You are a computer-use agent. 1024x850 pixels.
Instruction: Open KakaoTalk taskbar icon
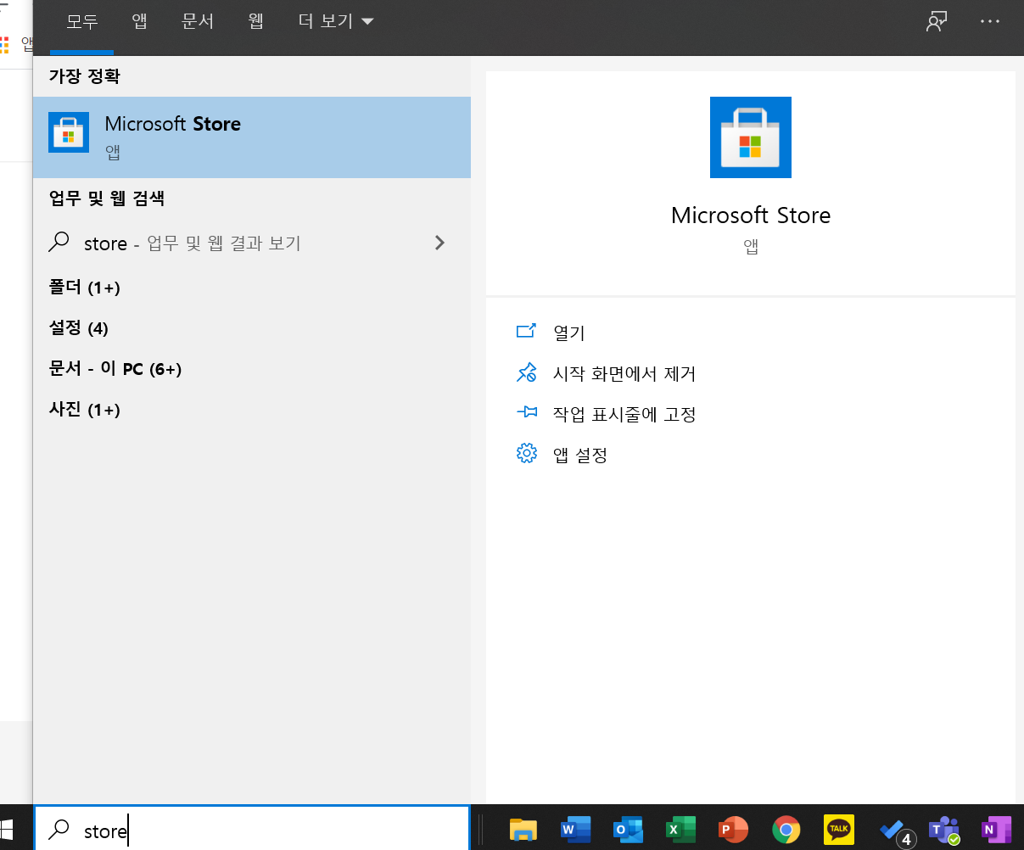839,829
